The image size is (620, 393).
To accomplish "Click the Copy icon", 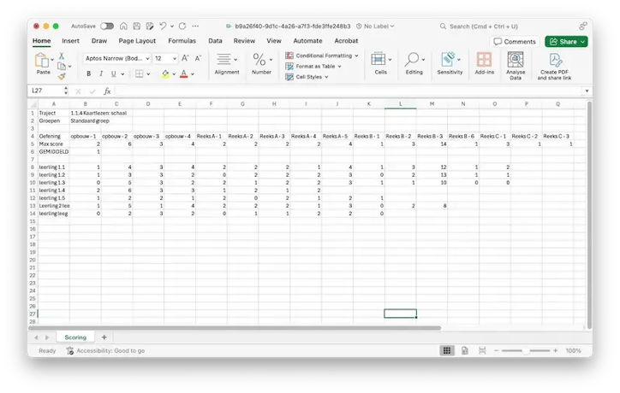I will click(x=62, y=67).
